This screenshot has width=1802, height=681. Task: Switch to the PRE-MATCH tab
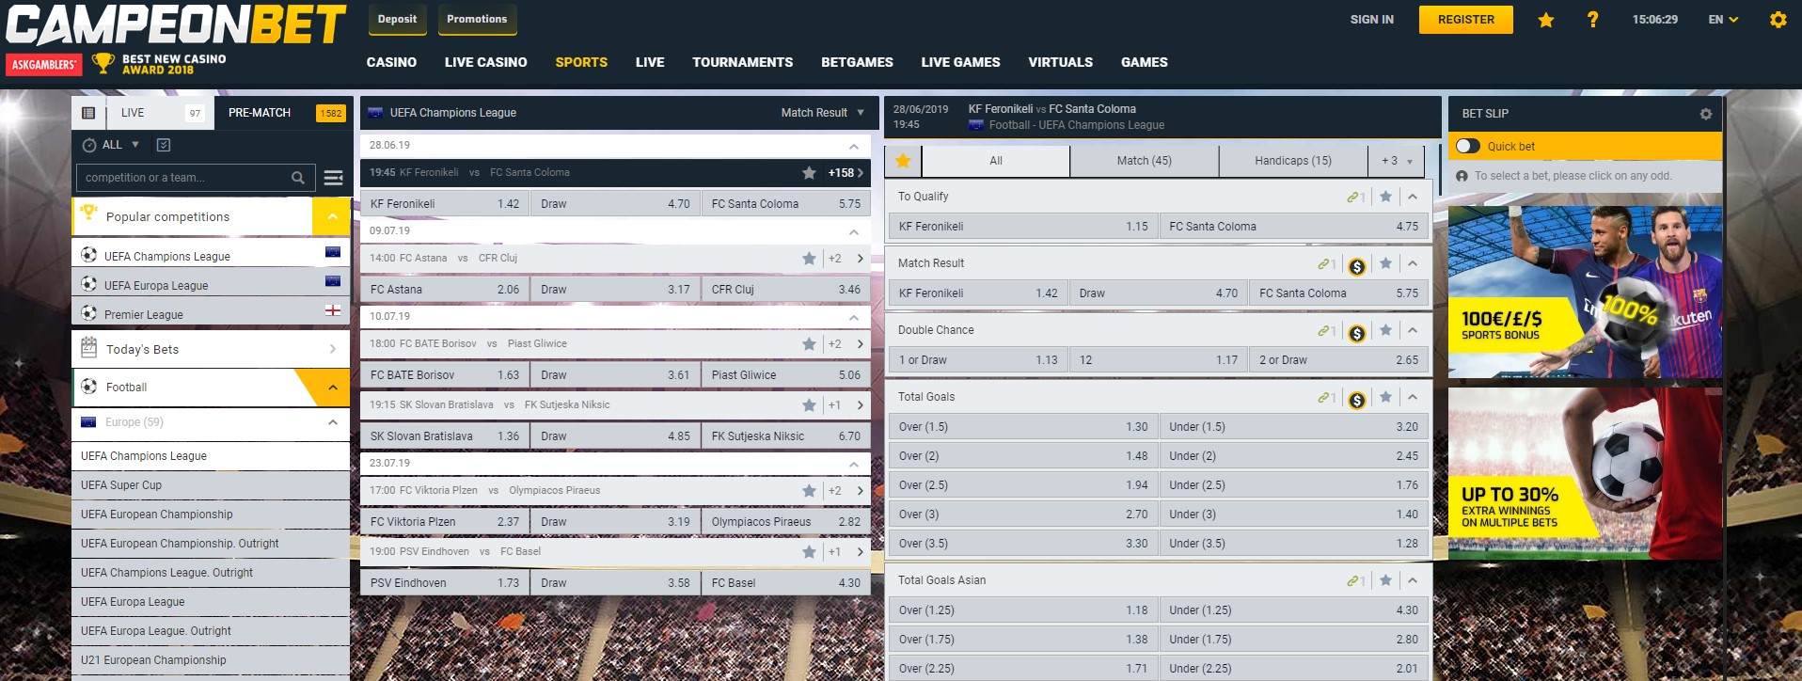click(283, 113)
